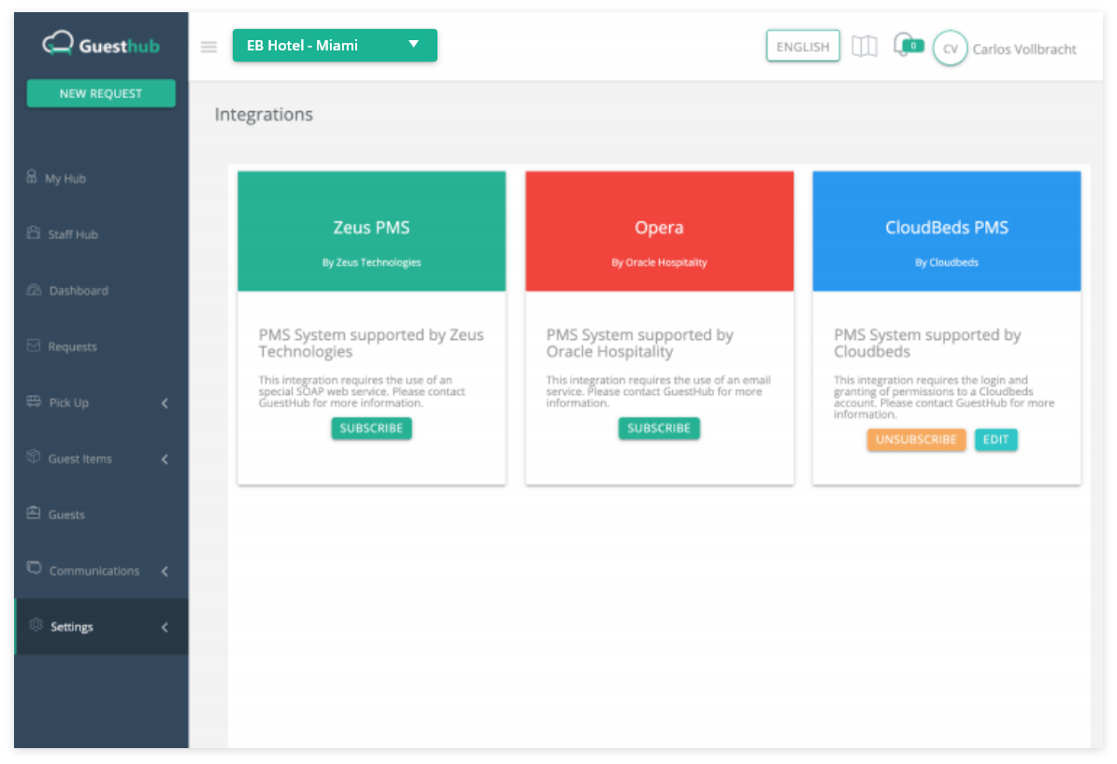
Task: Click the Guests icon in sidebar
Action: tap(34, 513)
